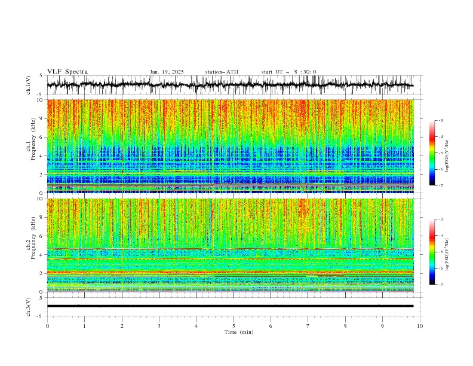Click the '10' tick on the time axis
The image size is (473, 366).
pyautogui.click(x=420, y=326)
